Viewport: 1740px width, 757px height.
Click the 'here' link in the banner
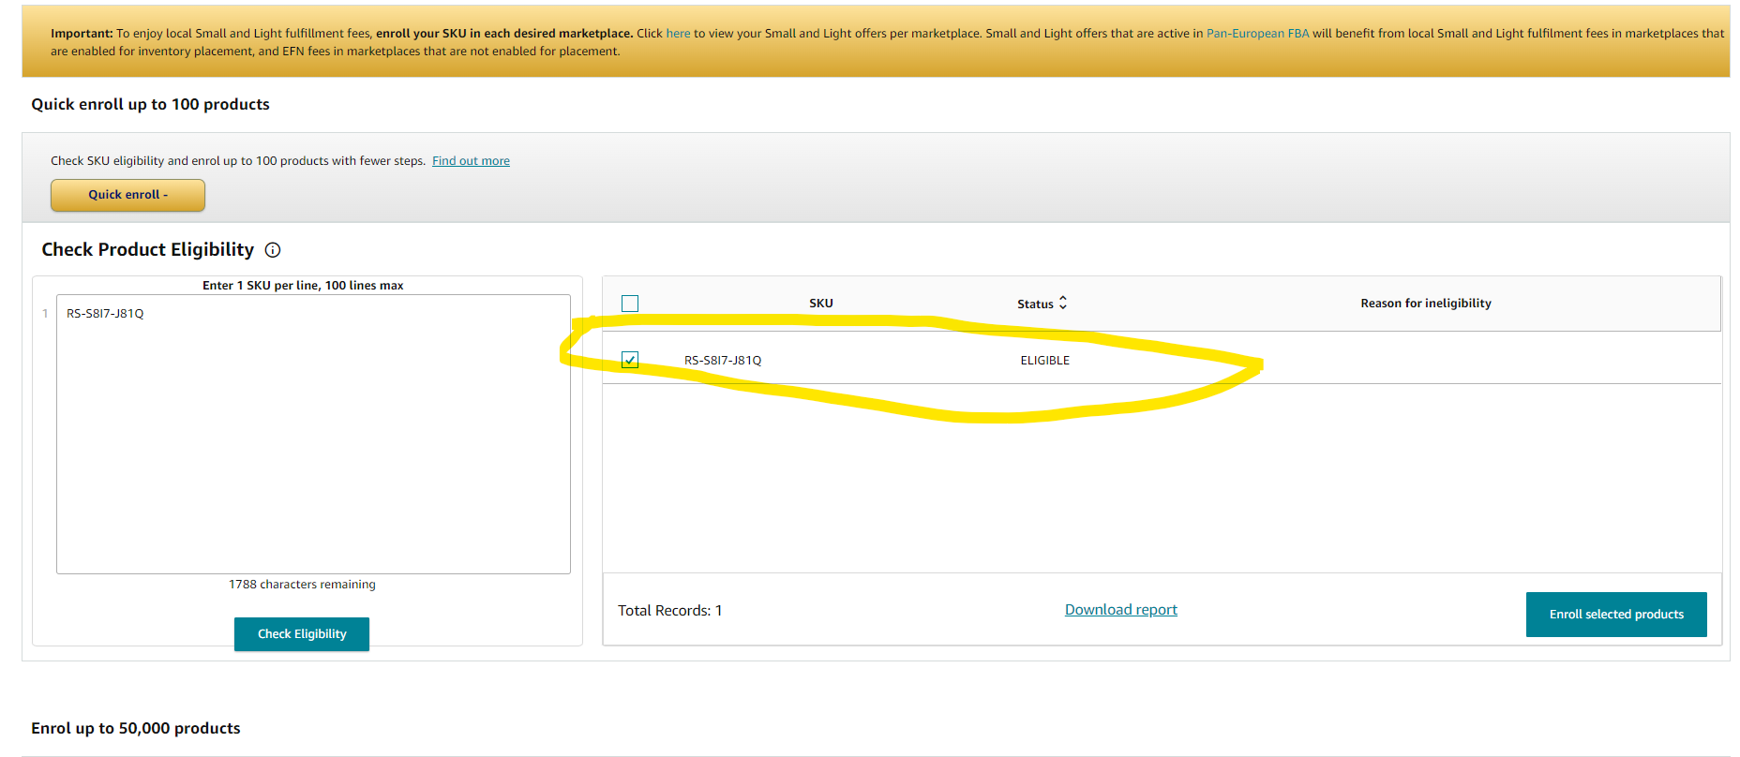678,34
